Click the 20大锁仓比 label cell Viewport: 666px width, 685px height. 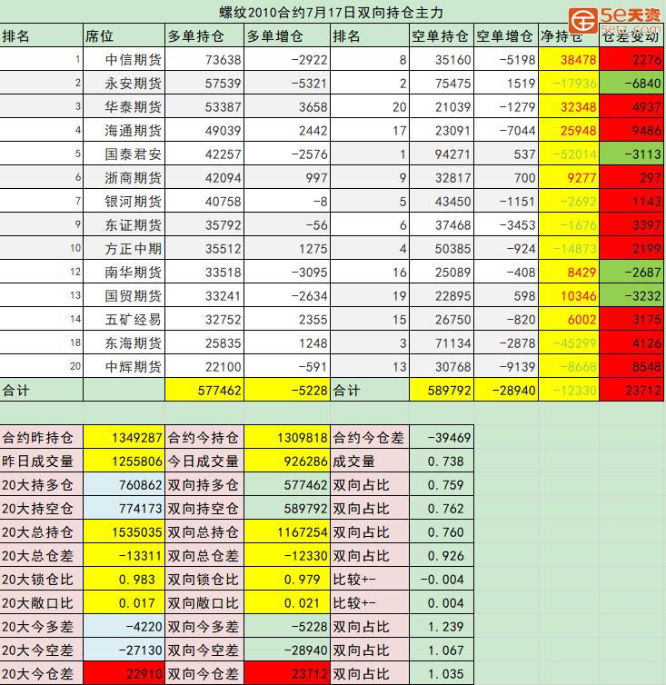41,580
